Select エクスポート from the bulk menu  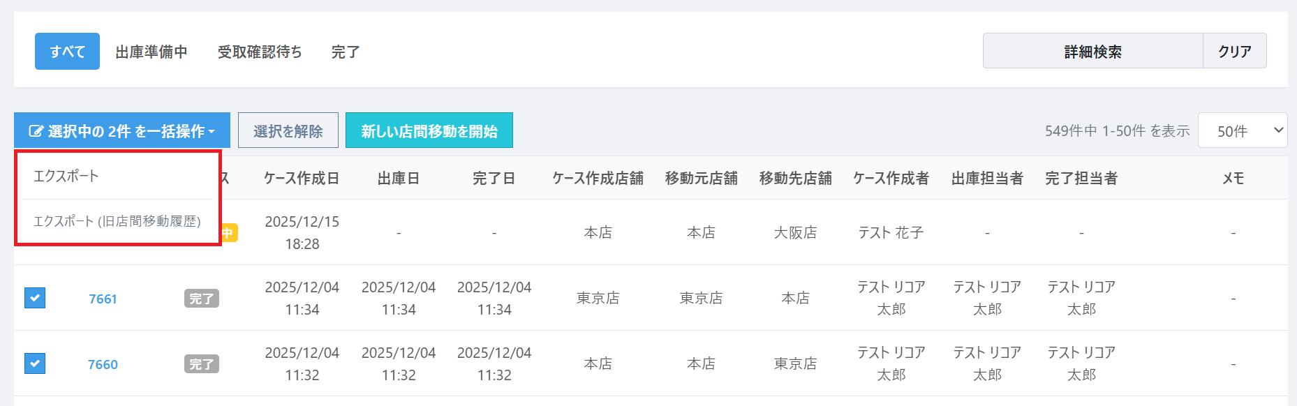[66, 176]
